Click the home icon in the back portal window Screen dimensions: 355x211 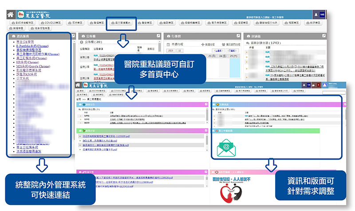[x=10, y=15]
